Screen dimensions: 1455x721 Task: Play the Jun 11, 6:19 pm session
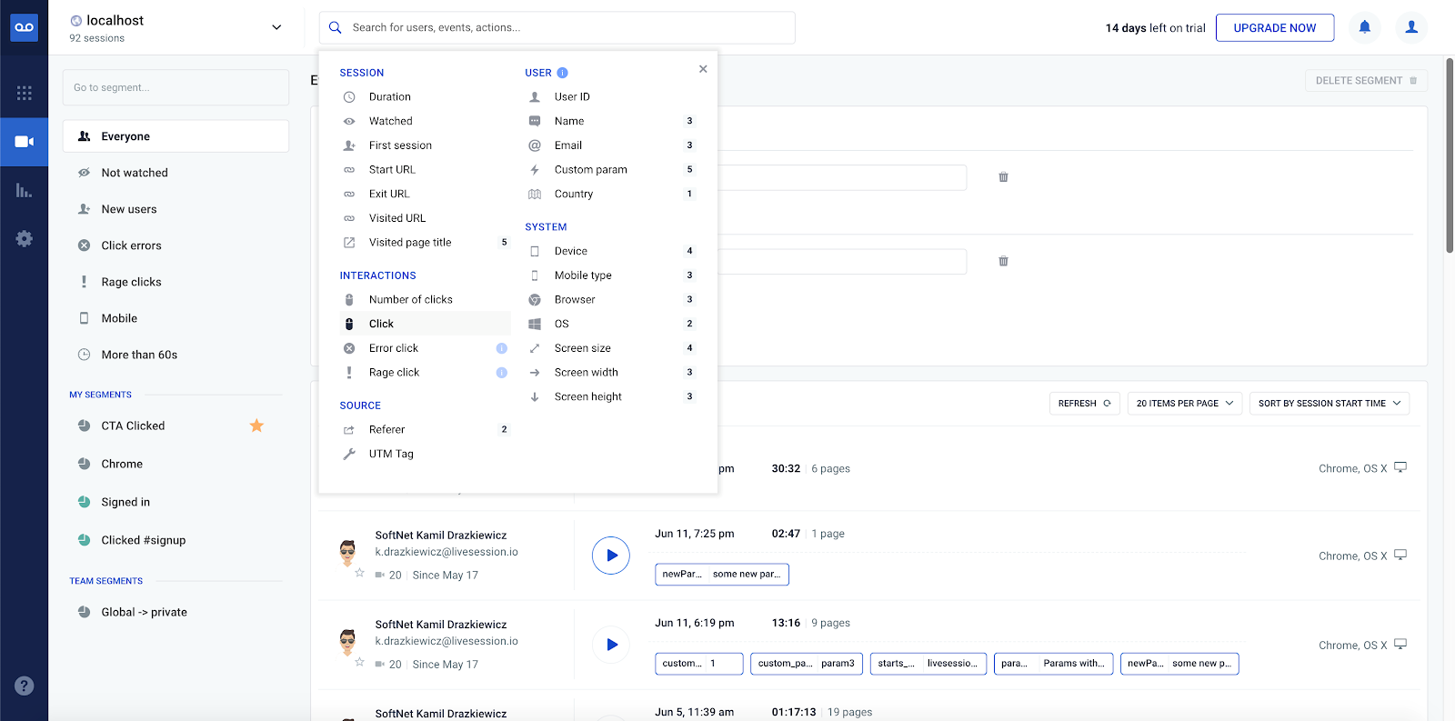pyautogui.click(x=611, y=645)
